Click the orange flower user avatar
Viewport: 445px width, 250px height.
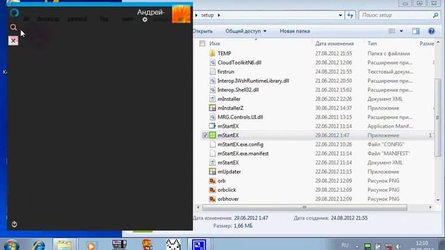[181, 14]
